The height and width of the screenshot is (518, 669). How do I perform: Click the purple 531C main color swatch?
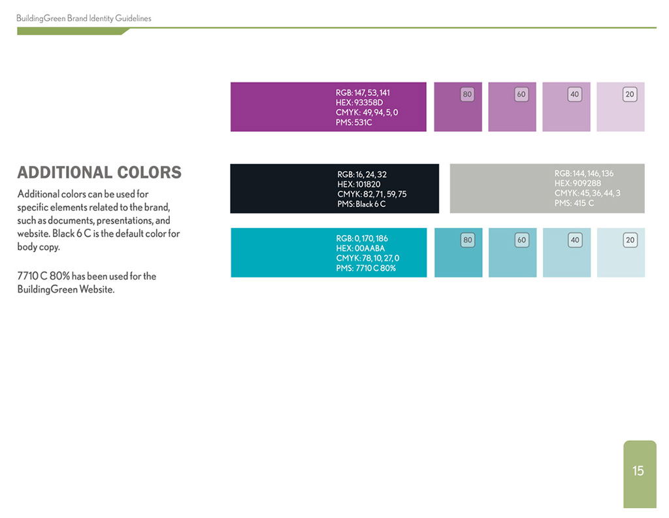click(x=329, y=106)
